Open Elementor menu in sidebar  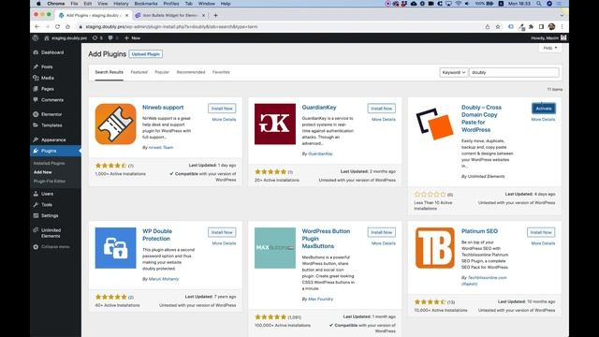click(51, 114)
